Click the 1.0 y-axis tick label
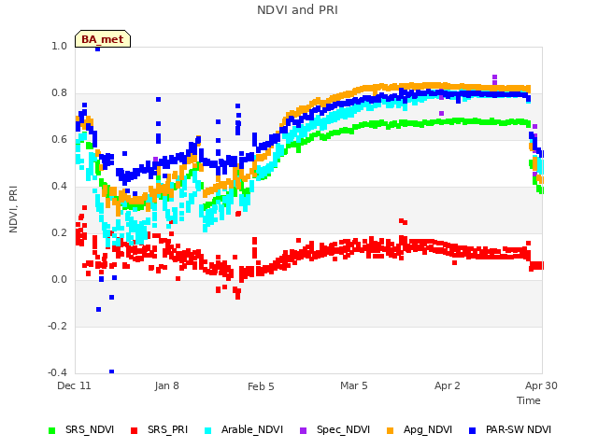The width and height of the screenshot is (598, 448). point(59,46)
